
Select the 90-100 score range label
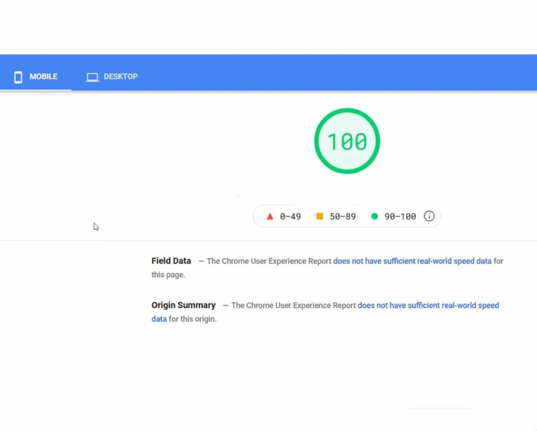tap(400, 216)
